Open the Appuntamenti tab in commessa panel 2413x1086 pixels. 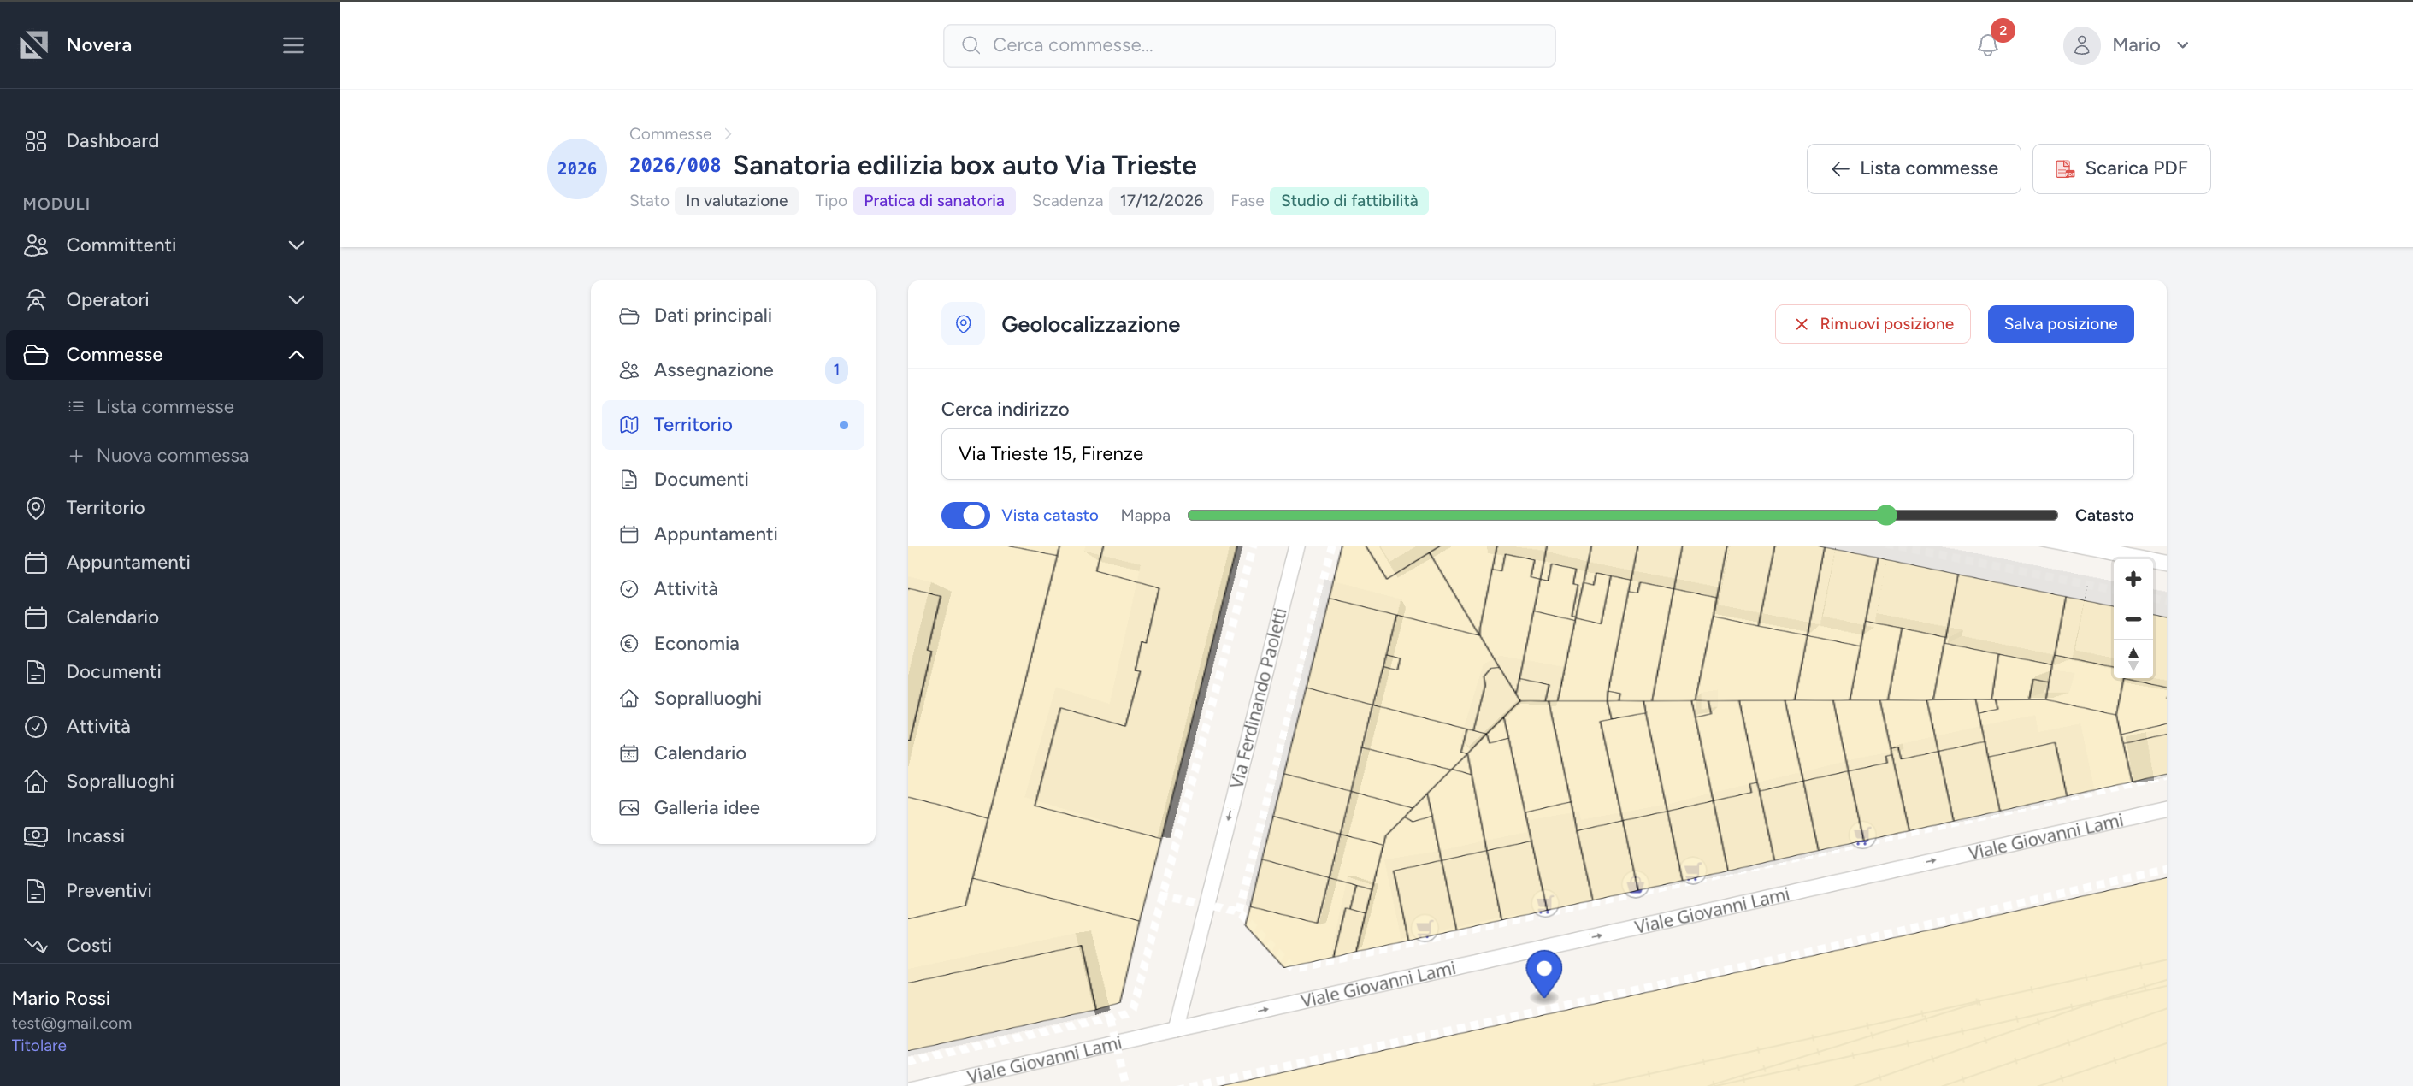[x=733, y=534]
